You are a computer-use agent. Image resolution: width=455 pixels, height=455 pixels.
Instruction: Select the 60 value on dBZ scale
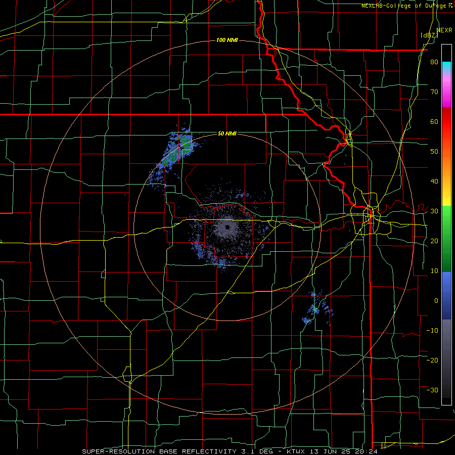[x=434, y=121]
